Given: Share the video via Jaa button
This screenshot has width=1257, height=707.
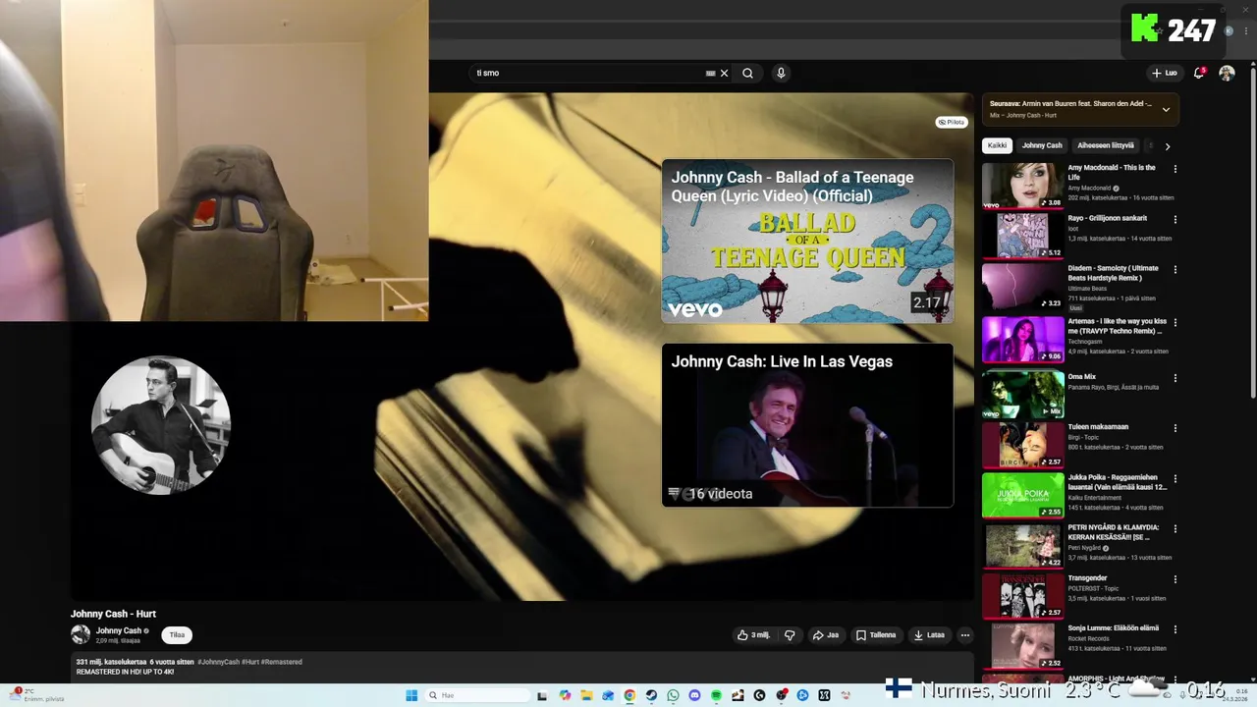Looking at the screenshot, I should [826, 635].
